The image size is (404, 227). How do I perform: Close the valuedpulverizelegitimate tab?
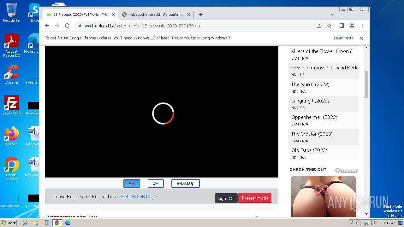[x=189, y=15]
